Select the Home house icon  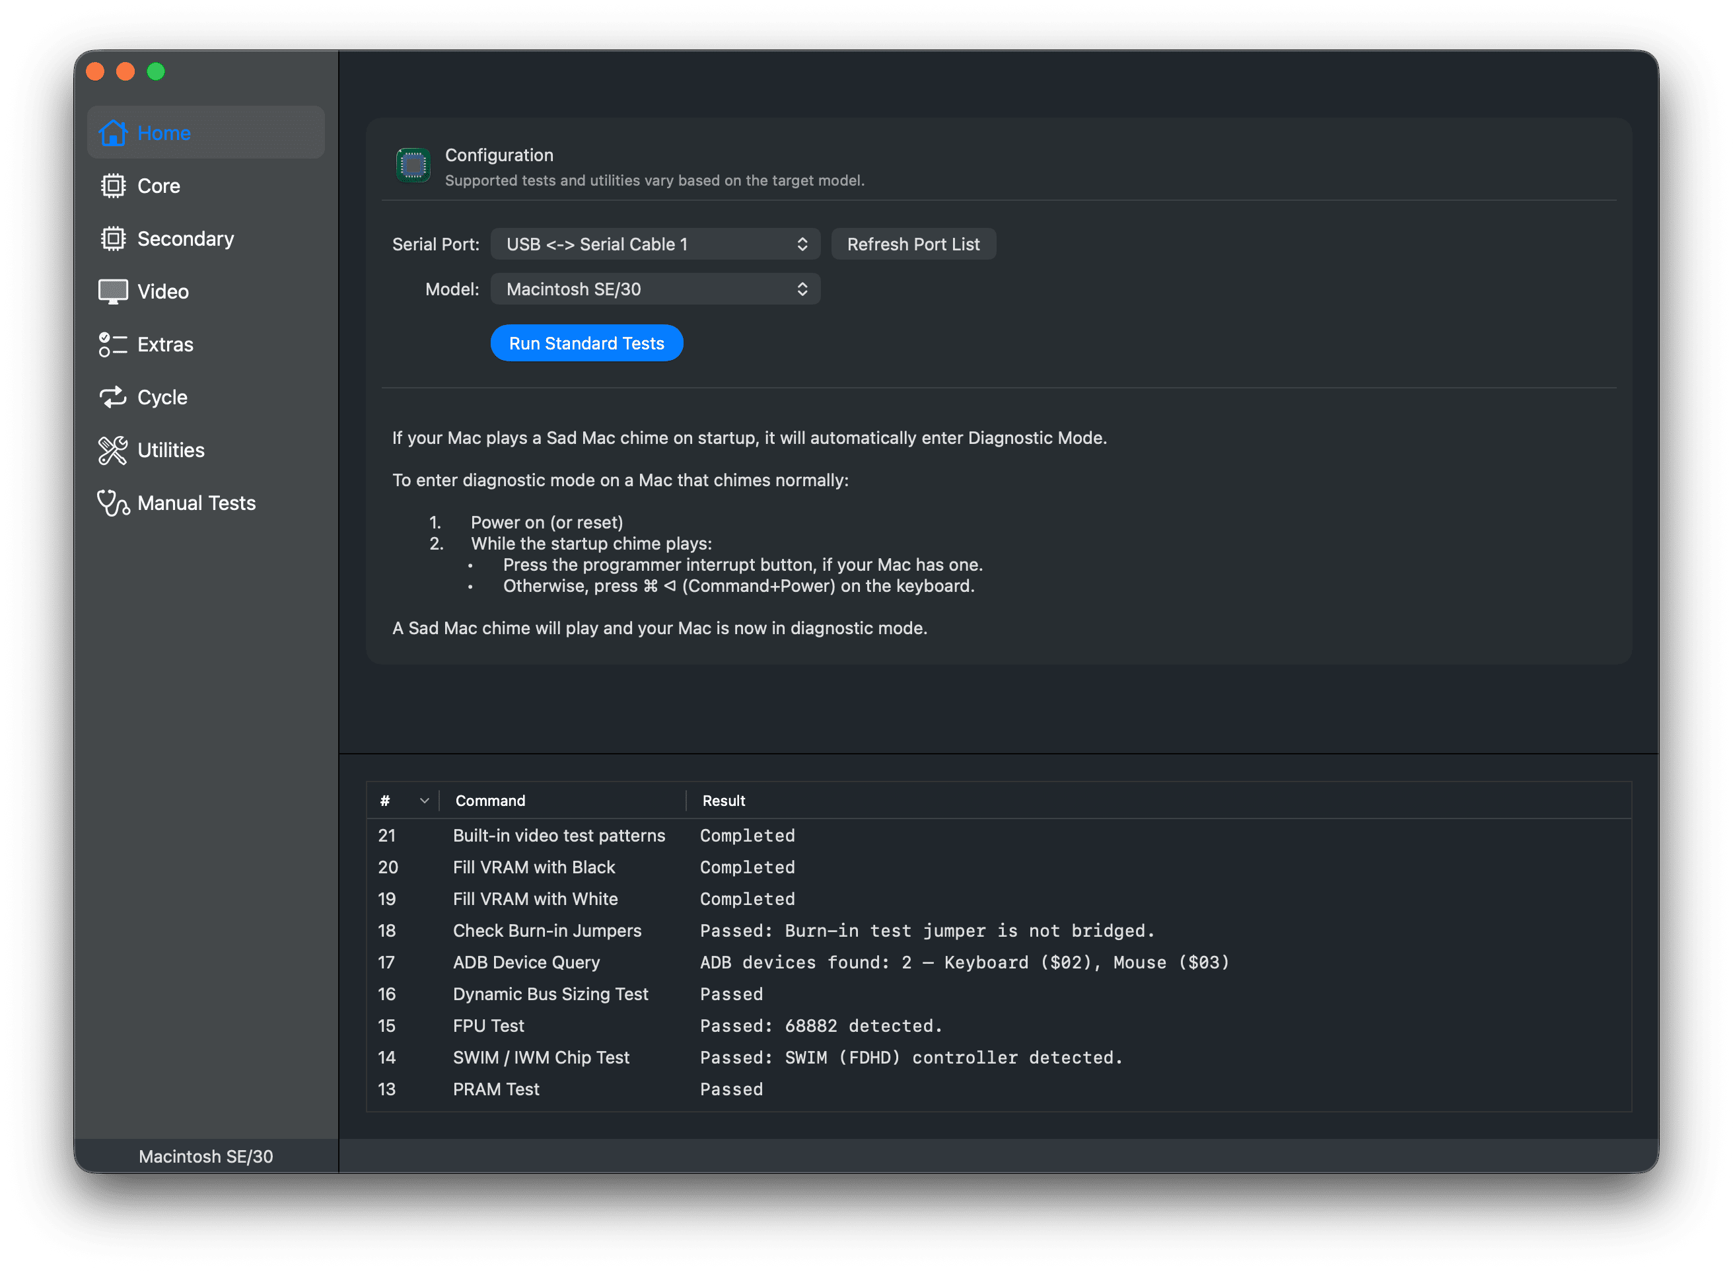(x=113, y=132)
